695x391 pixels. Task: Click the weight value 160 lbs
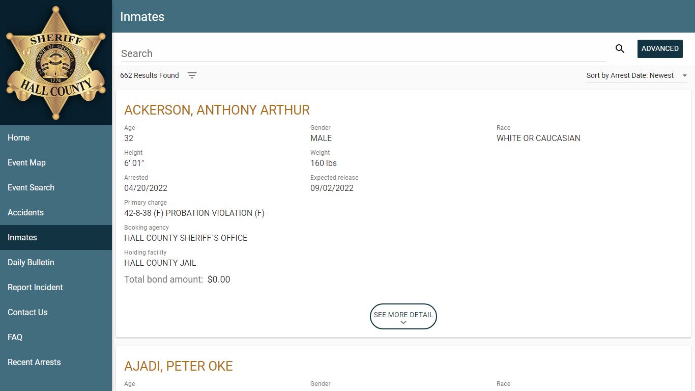coord(324,163)
